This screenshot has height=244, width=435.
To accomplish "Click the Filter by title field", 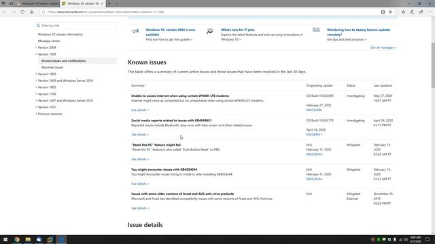I will point(75,26).
